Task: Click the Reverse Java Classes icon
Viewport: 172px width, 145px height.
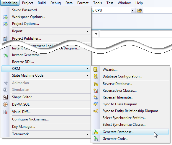Action: [x=96, y=91]
